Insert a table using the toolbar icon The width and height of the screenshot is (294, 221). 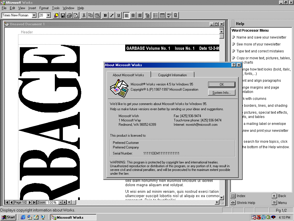(x=162, y=16)
